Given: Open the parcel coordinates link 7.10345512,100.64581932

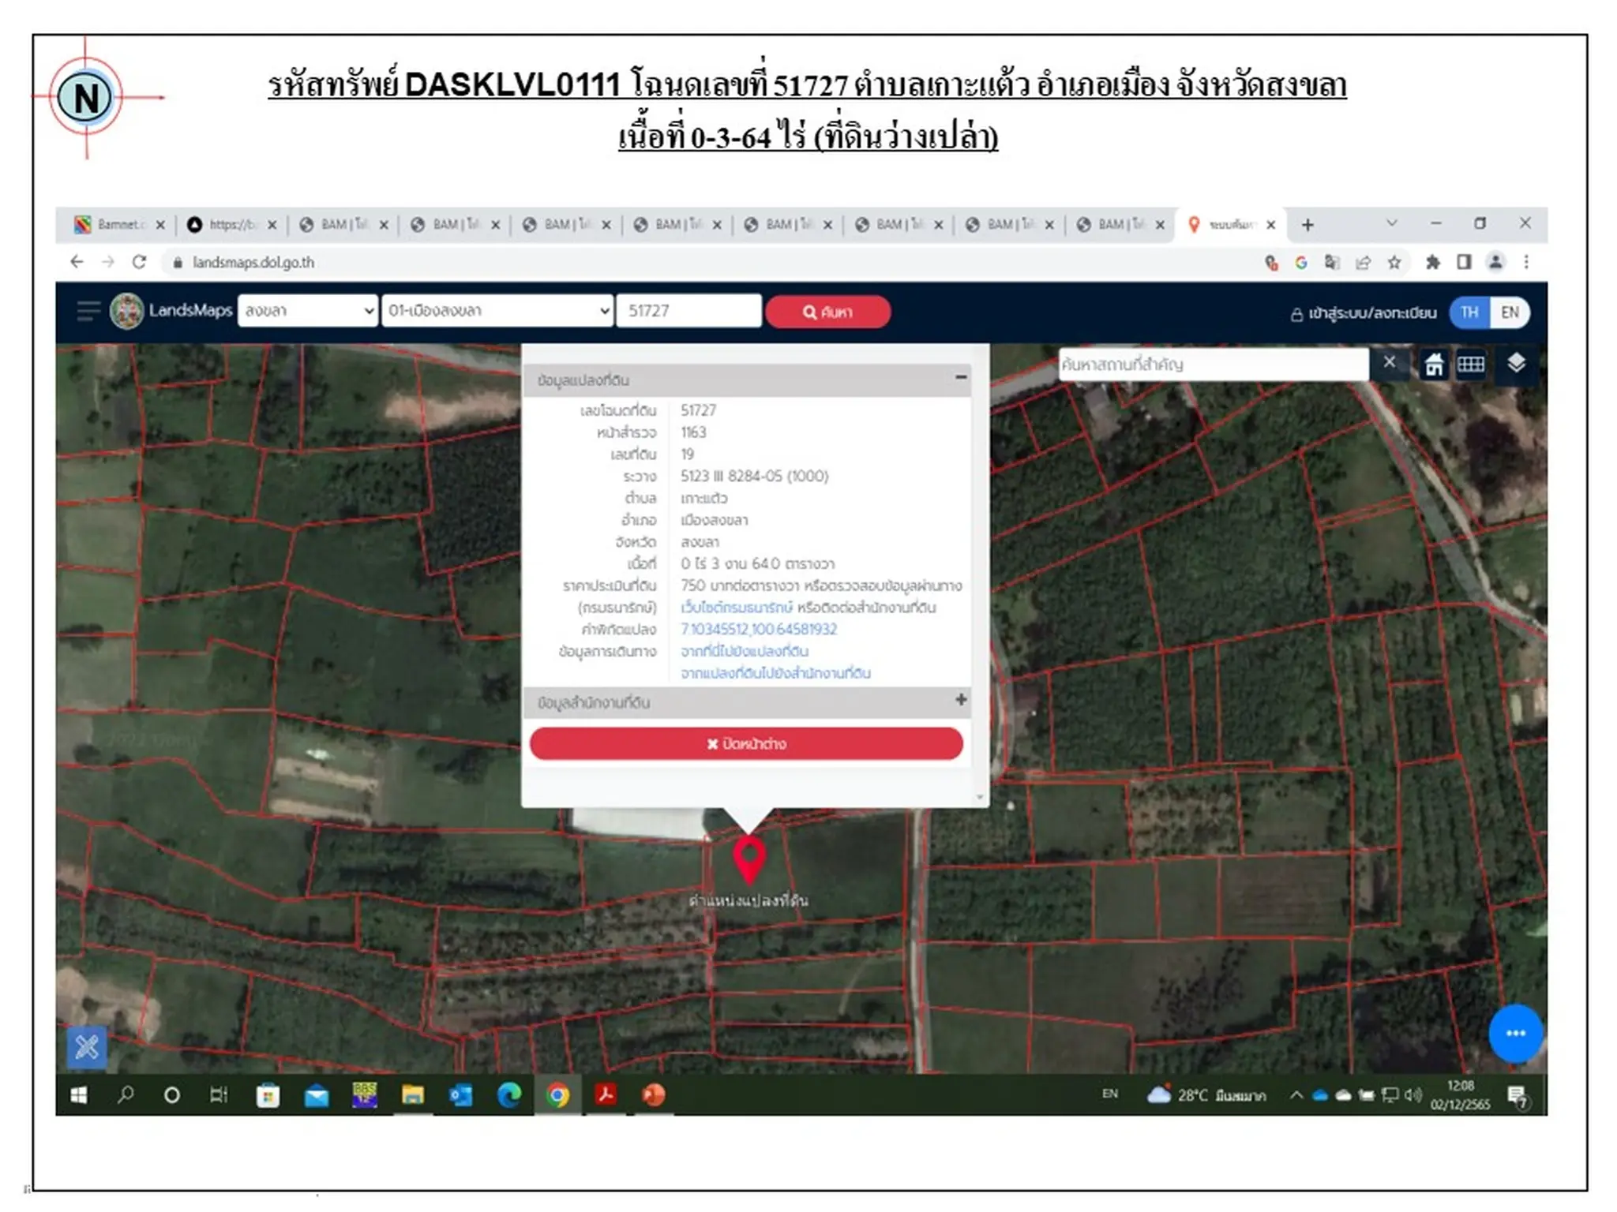Looking at the screenshot, I should pos(759,629).
